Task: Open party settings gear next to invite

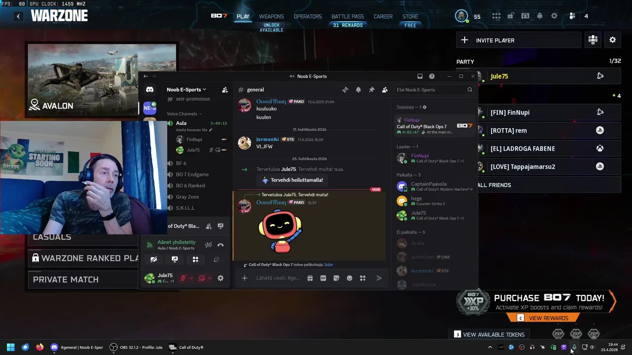Action: pos(613,40)
